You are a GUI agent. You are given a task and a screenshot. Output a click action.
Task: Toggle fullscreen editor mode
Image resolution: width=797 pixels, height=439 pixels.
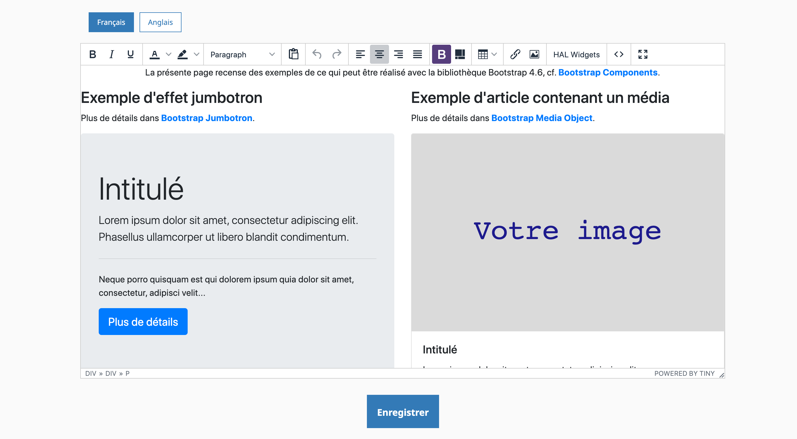643,55
